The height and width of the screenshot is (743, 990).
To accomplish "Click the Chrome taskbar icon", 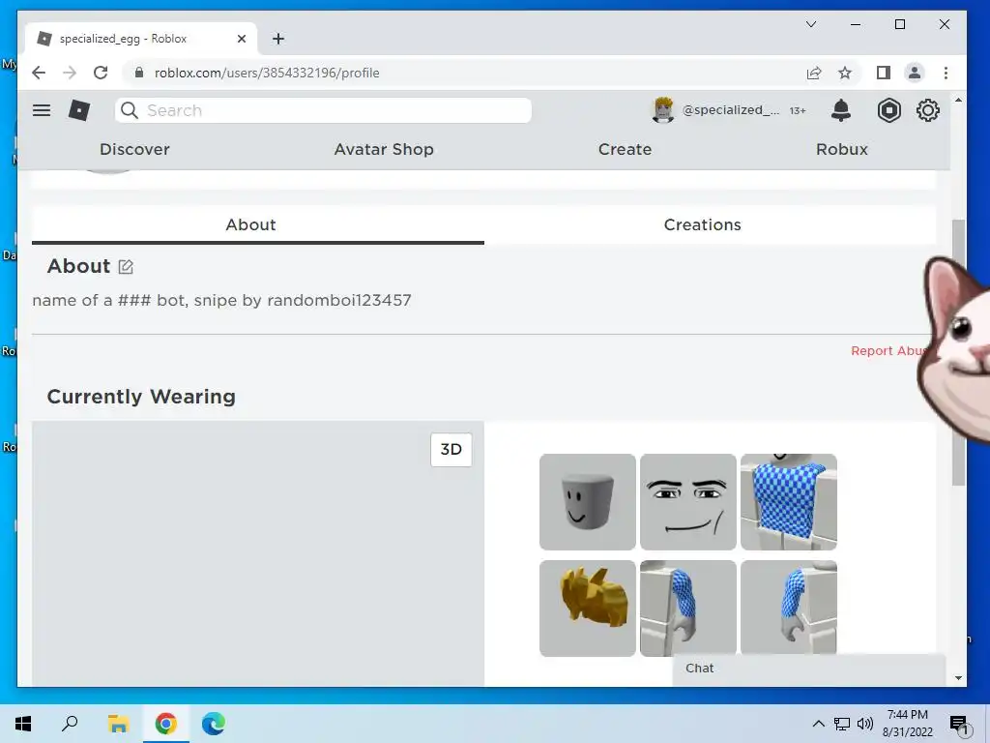I will [165, 724].
